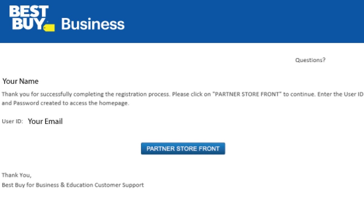Image resolution: width=364 pixels, height=204 pixels.
Task: Click the User ID label
Action: (x=12, y=121)
